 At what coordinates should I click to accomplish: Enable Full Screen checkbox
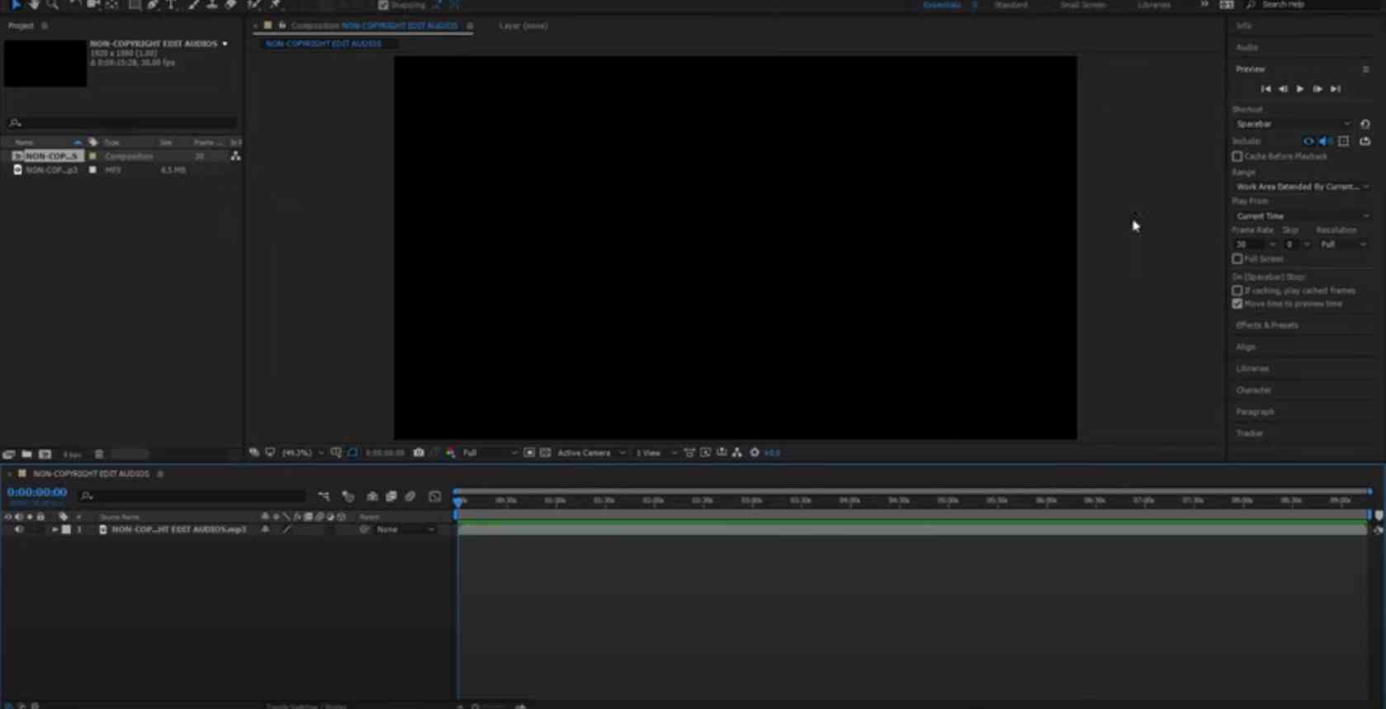tap(1237, 259)
